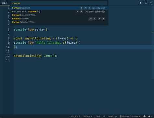The width and height of the screenshot is (154, 118).
Task: Click the feedback smiley icon in status bar
Action: click(x=145, y=116)
